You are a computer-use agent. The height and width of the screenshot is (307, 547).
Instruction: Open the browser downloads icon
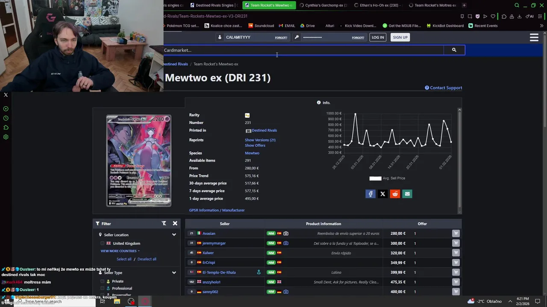point(520,16)
